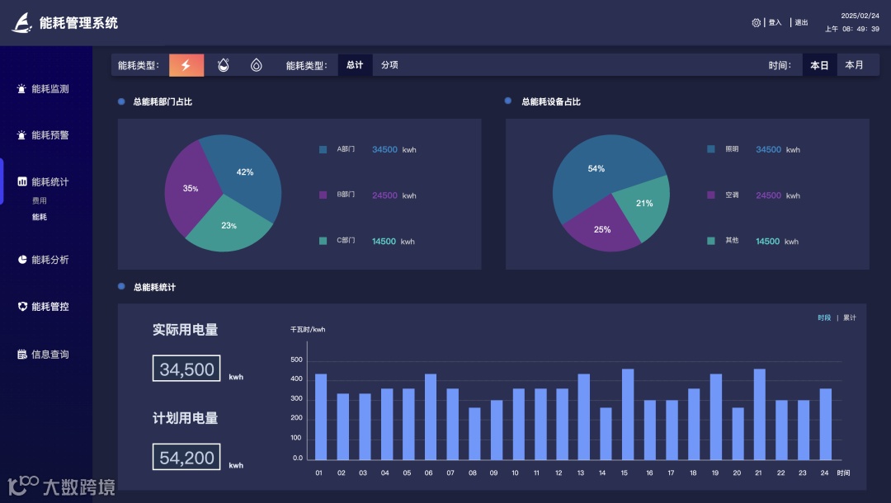Click the 退出 link in header
The width and height of the screenshot is (891, 503).
tap(801, 23)
